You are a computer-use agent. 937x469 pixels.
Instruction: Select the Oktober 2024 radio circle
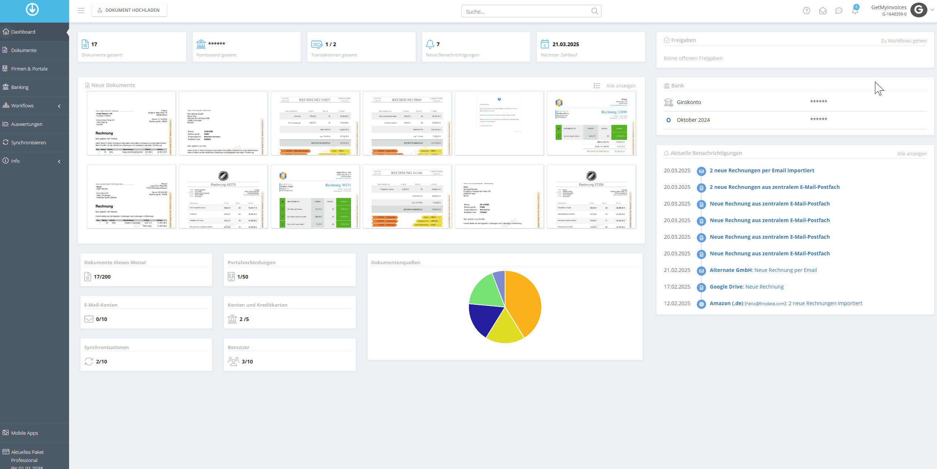(668, 120)
